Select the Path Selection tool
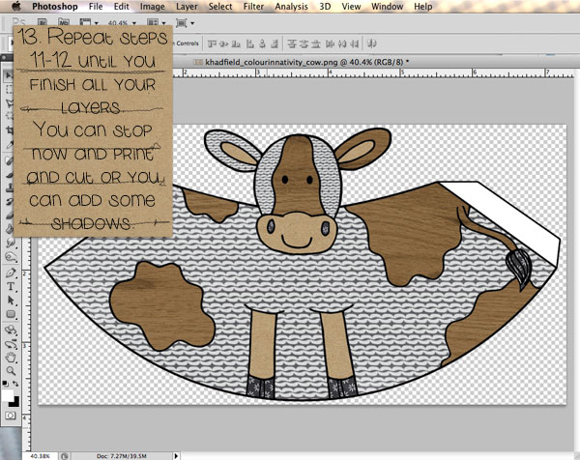This screenshot has height=460, width=580. (x=11, y=301)
